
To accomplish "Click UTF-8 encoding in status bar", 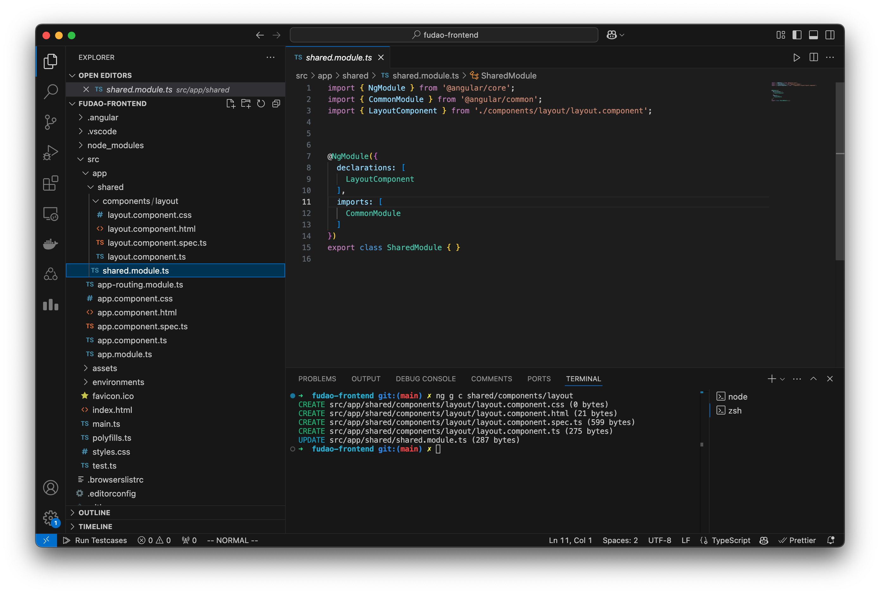I will [659, 540].
